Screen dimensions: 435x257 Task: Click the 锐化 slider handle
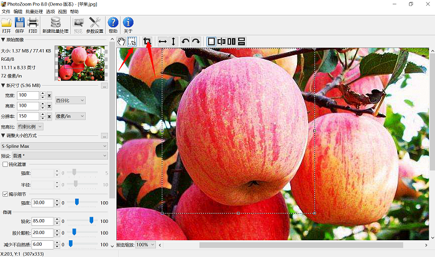(91, 220)
